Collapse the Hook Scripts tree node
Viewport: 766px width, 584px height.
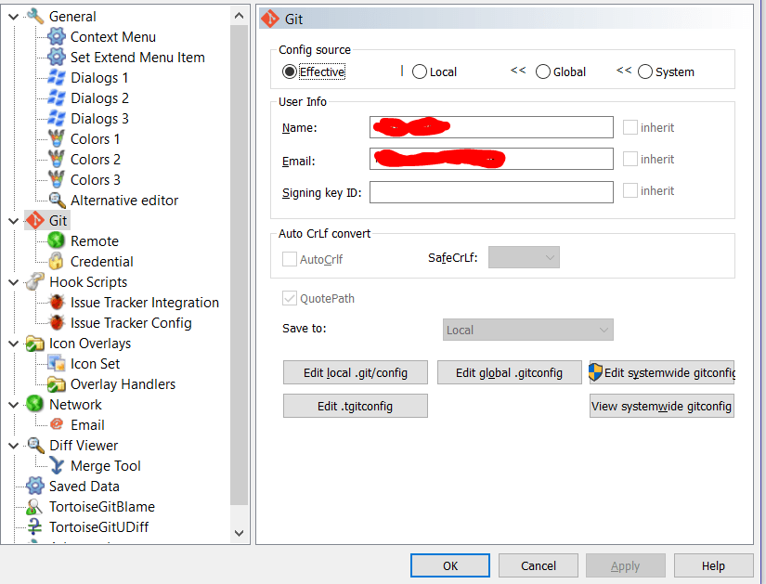(14, 282)
